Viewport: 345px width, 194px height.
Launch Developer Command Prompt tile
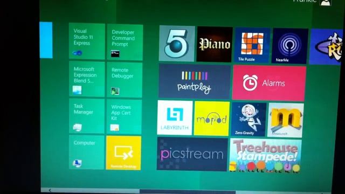125,42
